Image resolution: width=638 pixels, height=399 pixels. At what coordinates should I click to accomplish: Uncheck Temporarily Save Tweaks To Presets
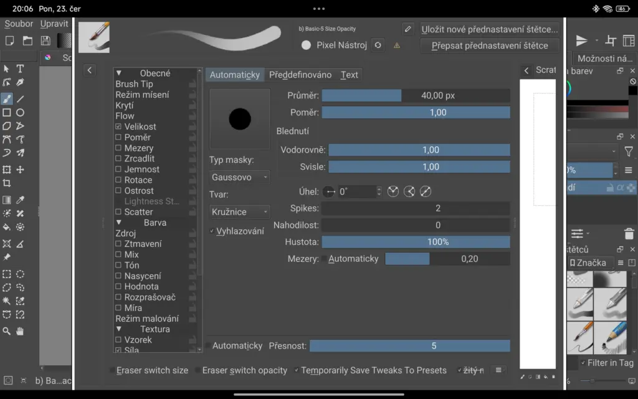coord(297,370)
